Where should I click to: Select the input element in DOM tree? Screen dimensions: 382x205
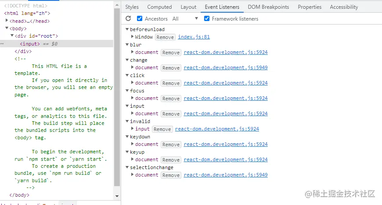(x=30, y=44)
